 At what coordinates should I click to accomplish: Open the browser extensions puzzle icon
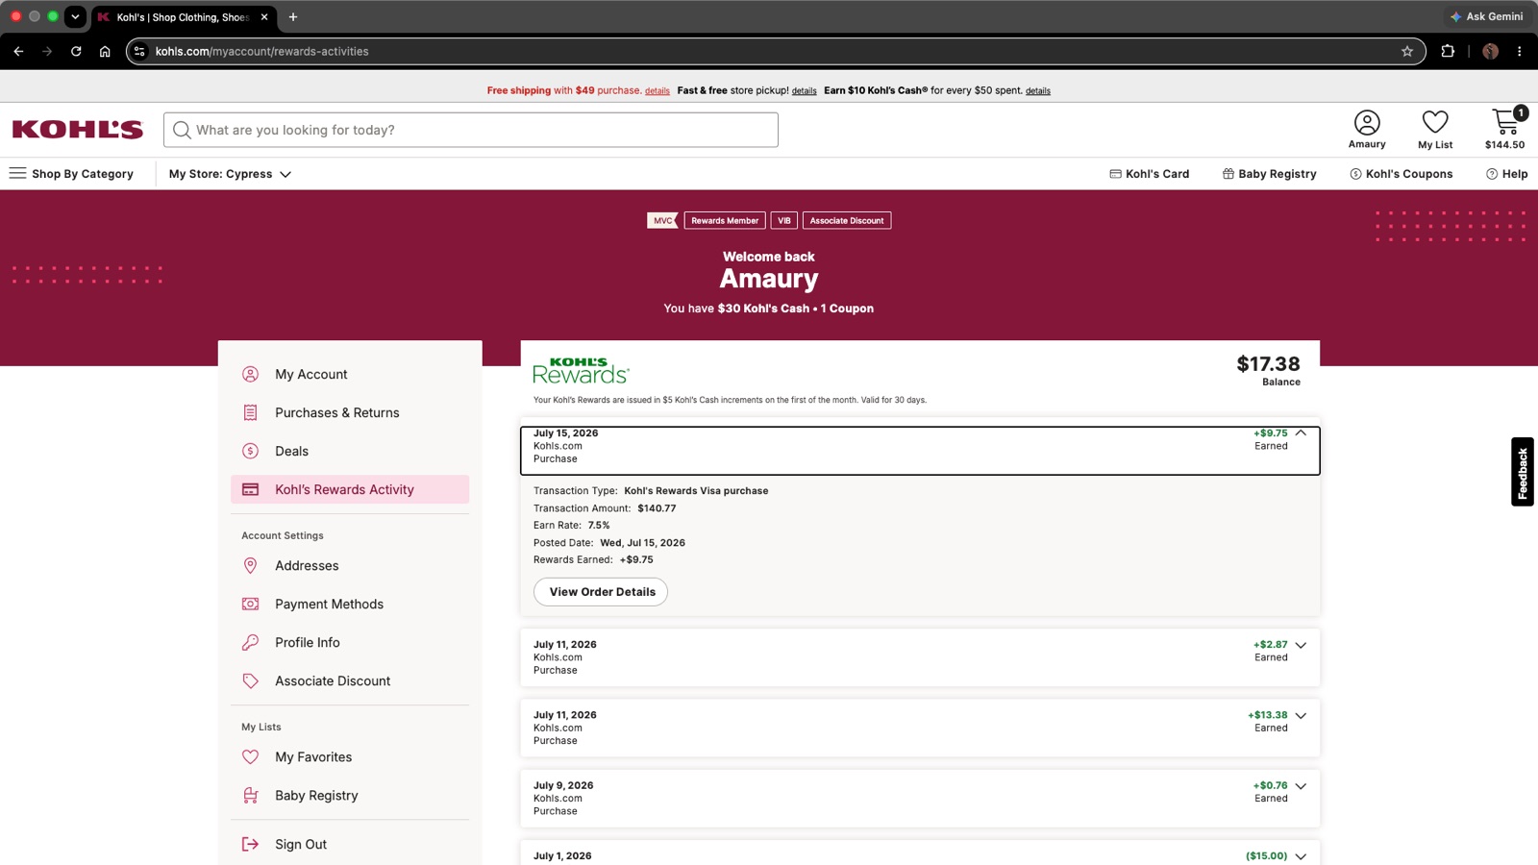click(x=1448, y=51)
